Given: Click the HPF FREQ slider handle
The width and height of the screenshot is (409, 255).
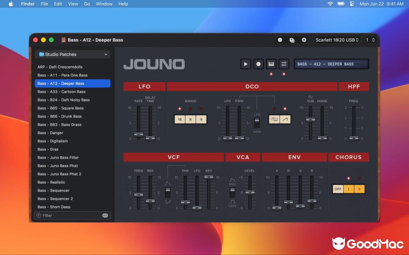Looking at the screenshot, I should click(x=354, y=138).
